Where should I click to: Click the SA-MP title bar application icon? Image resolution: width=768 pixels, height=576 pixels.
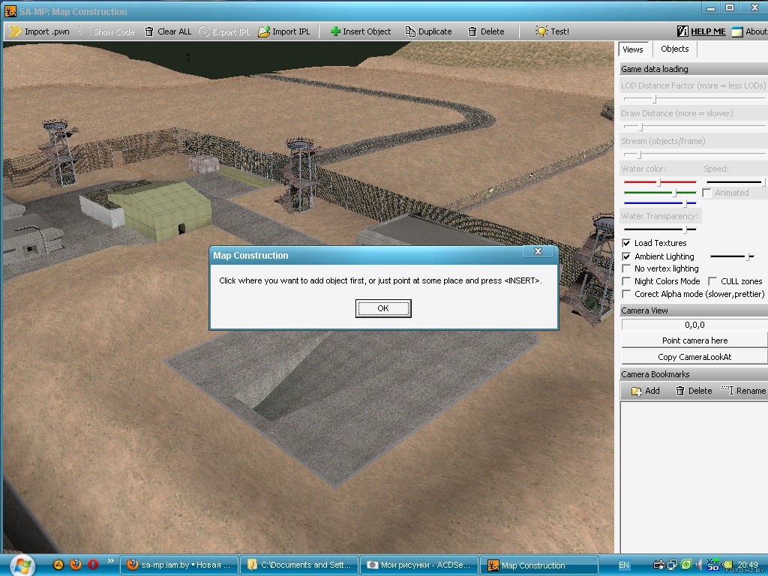click(x=10, y=11)
